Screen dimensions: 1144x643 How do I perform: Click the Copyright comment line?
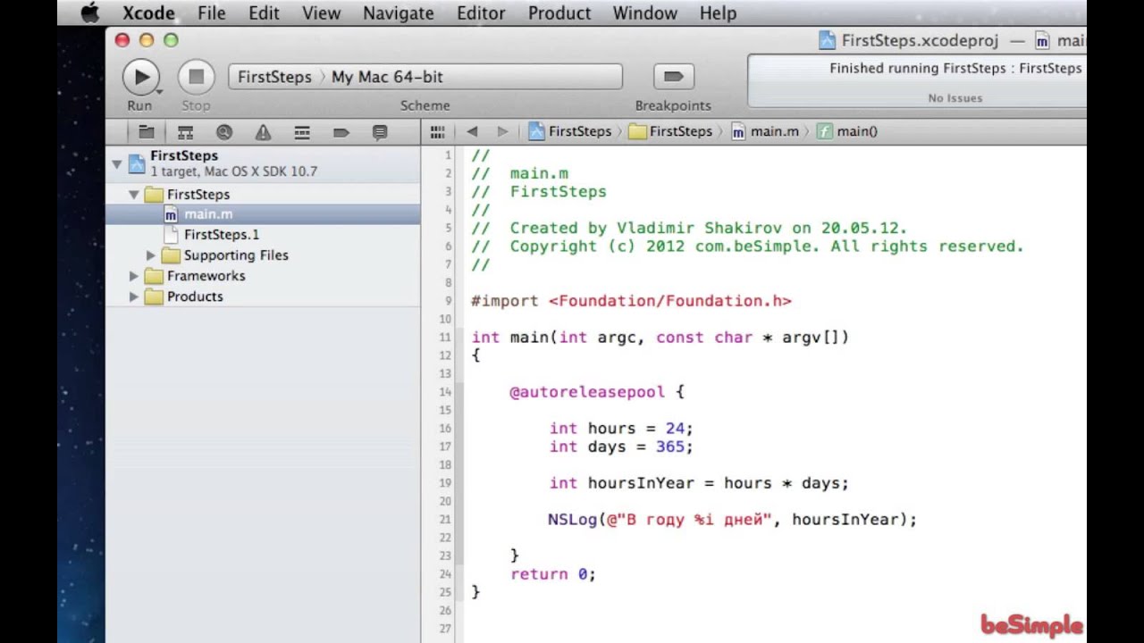(x=747, y=246)
